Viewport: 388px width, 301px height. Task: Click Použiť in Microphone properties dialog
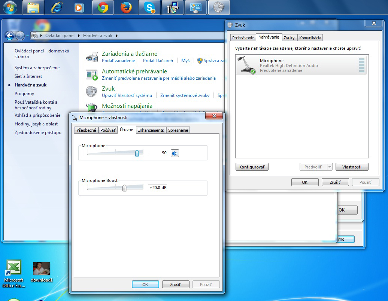tap(206, 285)
